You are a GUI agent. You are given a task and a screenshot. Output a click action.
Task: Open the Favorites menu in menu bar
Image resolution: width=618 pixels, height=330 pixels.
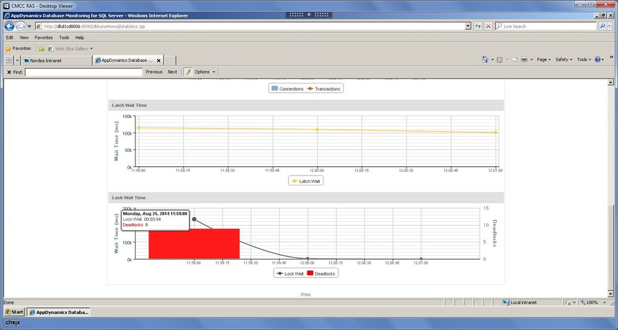pos(43,38)
